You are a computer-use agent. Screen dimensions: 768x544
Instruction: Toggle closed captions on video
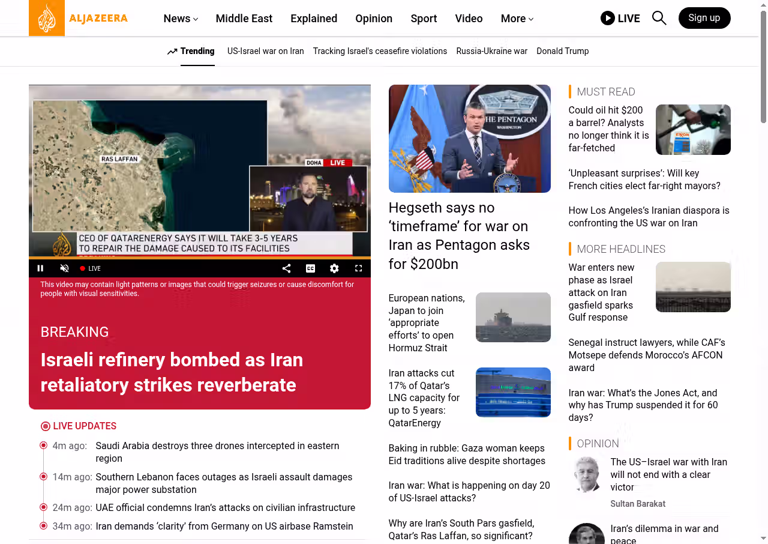310,268
